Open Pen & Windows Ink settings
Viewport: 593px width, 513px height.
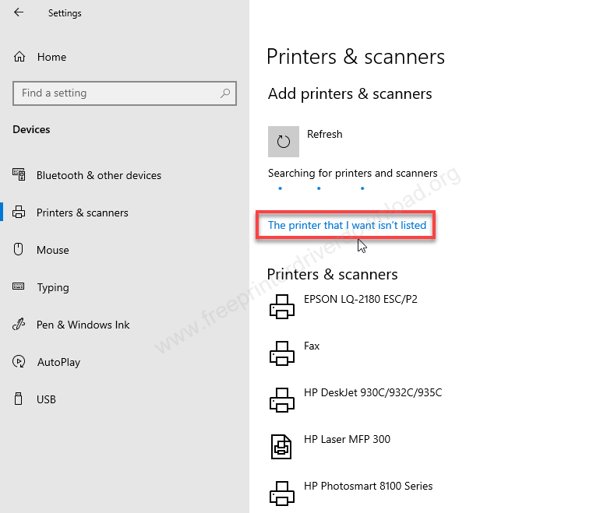click(83, 325)
